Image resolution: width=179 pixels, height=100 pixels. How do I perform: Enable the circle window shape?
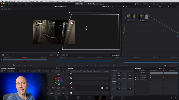coord(71,78)
